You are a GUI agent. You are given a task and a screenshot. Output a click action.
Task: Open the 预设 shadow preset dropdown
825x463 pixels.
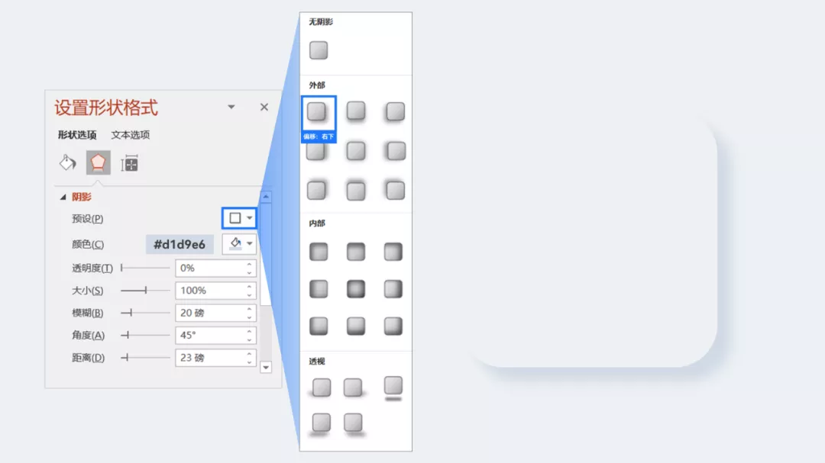(239, 218)
